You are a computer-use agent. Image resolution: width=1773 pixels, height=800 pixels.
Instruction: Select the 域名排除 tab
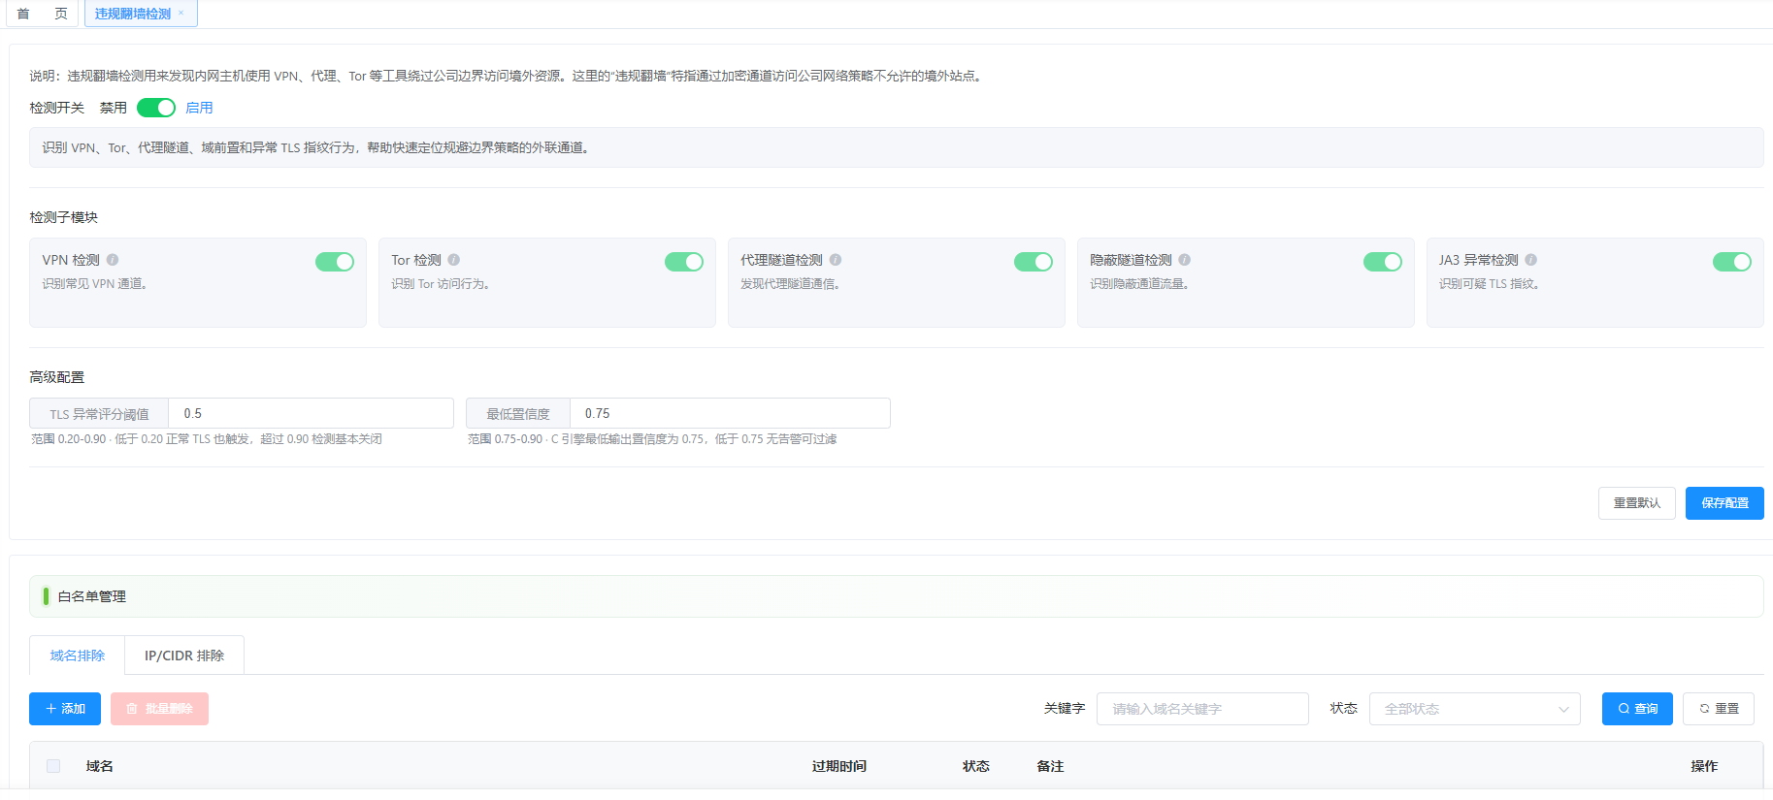click(x=78, y=656)
